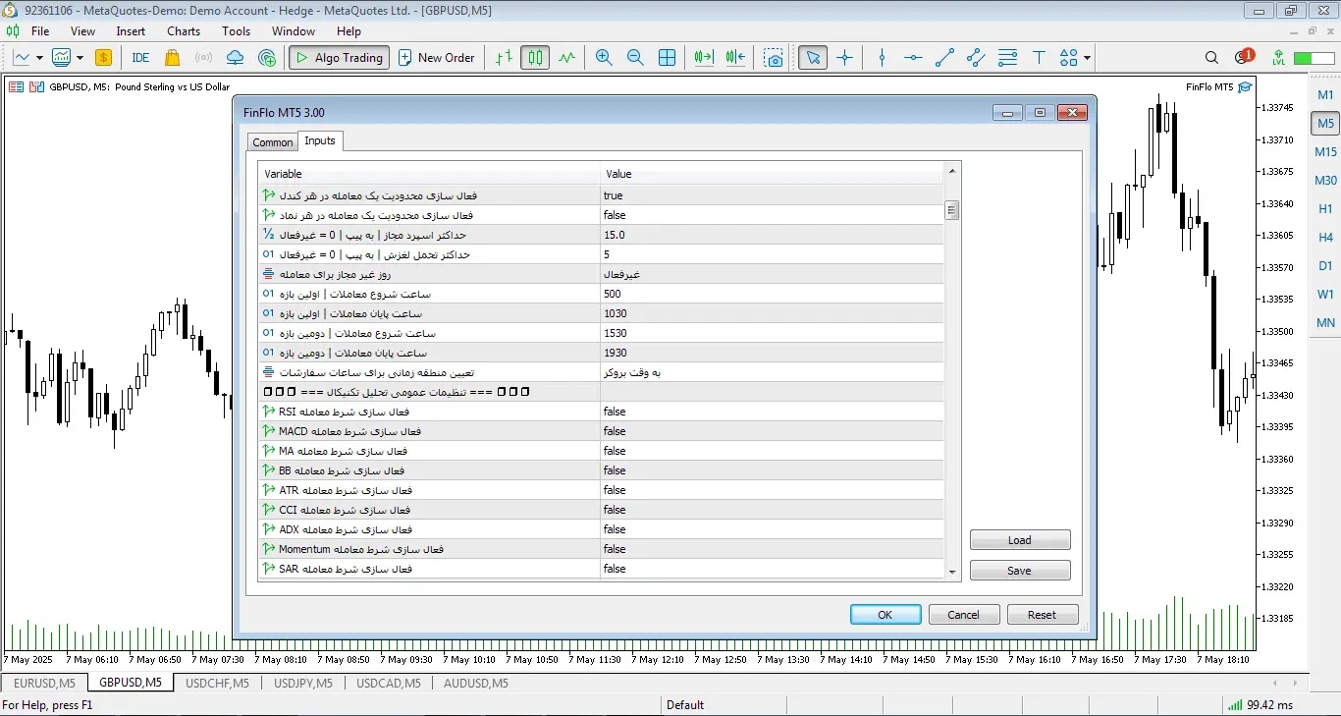
Task: Open the search magnifier icon
Action: pos(1211,58)
